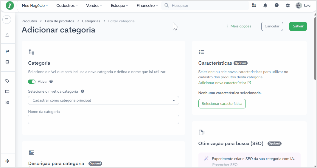Click the sidebar bottom gear icon
The height and width of the screenshot is (168, 317).
coord(7,161)
